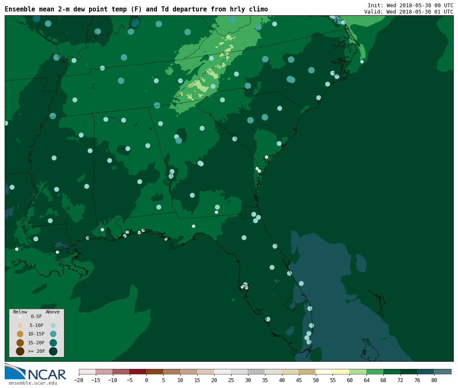
Task: Pick the 0 to 5 brown swatch
Action: click(155, 371)
